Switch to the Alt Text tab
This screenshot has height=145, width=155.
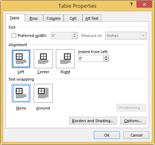click(x=92, y=18)
